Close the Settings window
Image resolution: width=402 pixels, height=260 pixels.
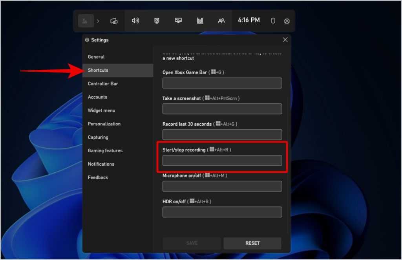coord(285,40)
